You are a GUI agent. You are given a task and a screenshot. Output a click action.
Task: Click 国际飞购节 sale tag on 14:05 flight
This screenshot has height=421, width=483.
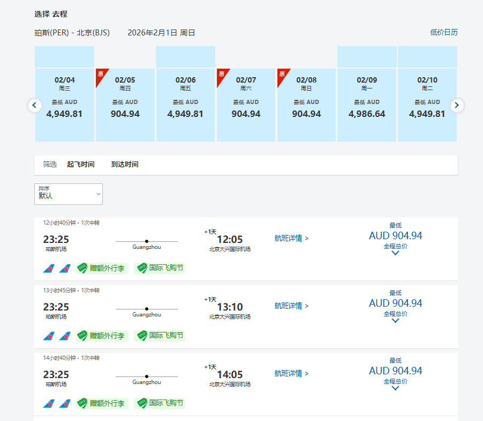(160, 403)
